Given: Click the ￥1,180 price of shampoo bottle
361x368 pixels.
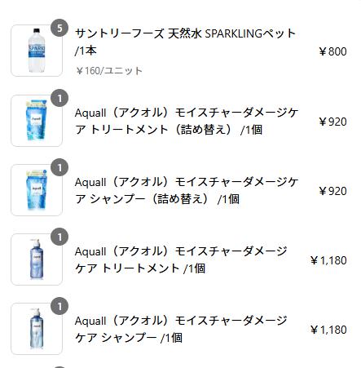Looking at the screenshot, I should (x=328, y=330).
